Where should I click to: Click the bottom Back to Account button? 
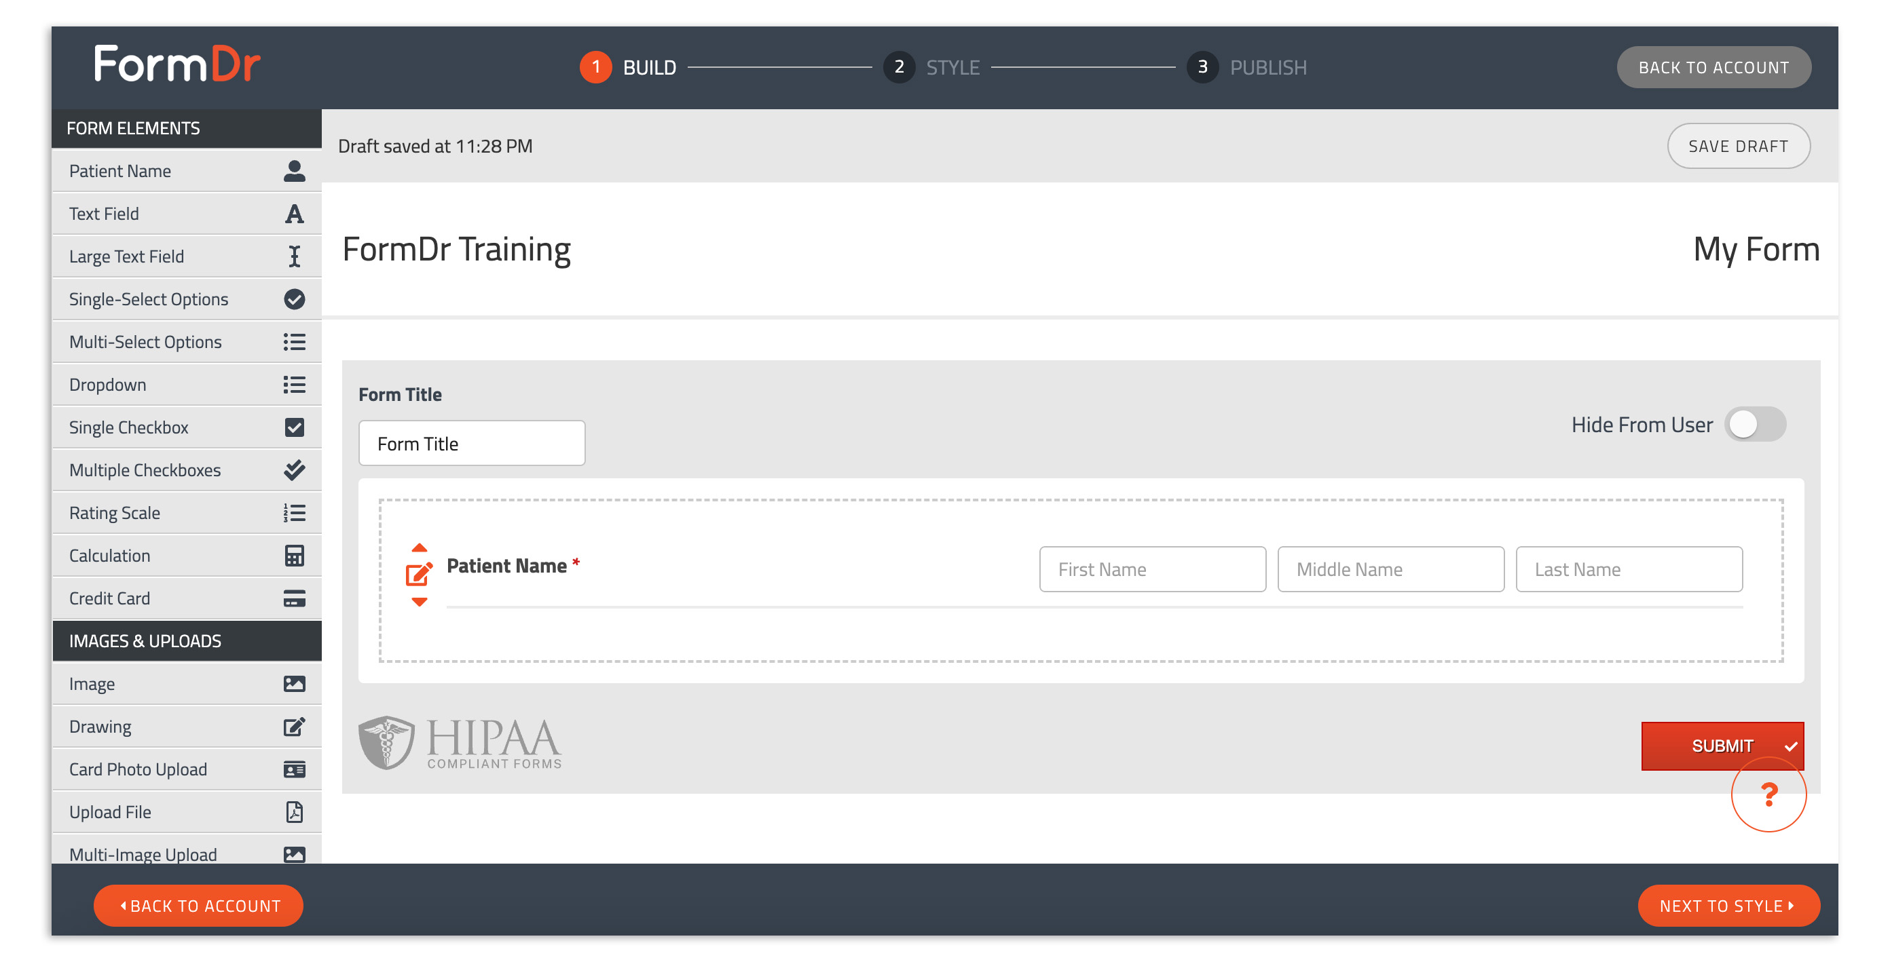click(199, 906)
